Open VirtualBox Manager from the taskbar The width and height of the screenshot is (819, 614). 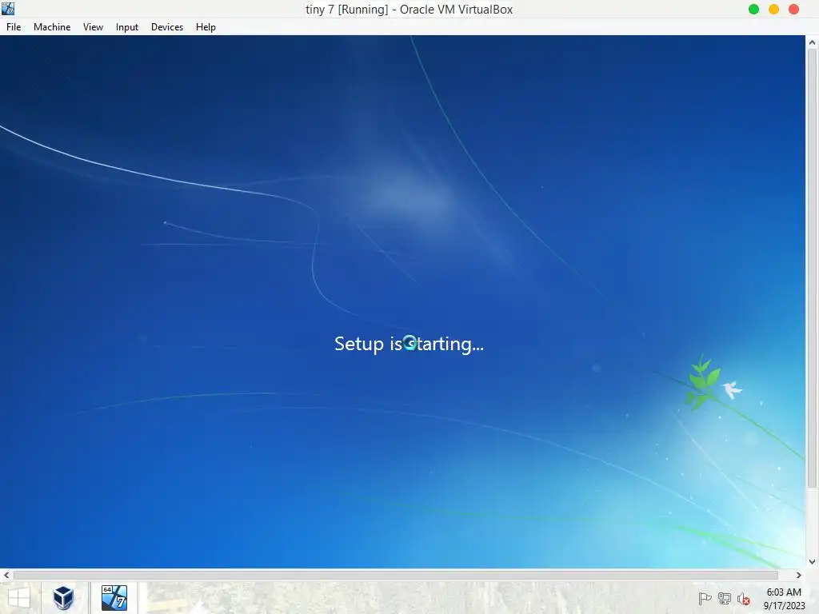(63, 598)
